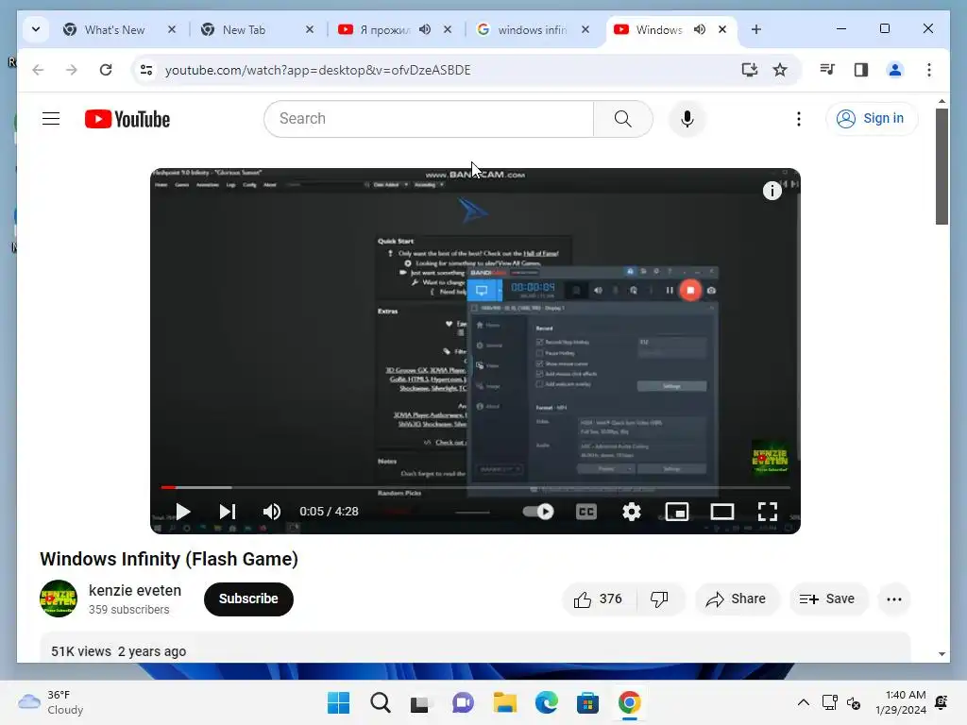This screenshot has width=967, height=725.
Task: Open a new browser tab
Action: [x=756, y=29]
